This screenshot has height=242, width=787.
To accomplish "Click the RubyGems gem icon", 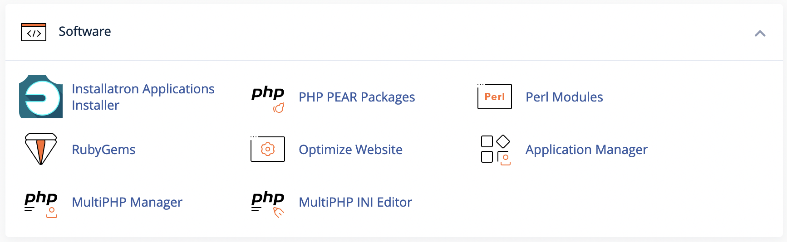I will point(41,149).
